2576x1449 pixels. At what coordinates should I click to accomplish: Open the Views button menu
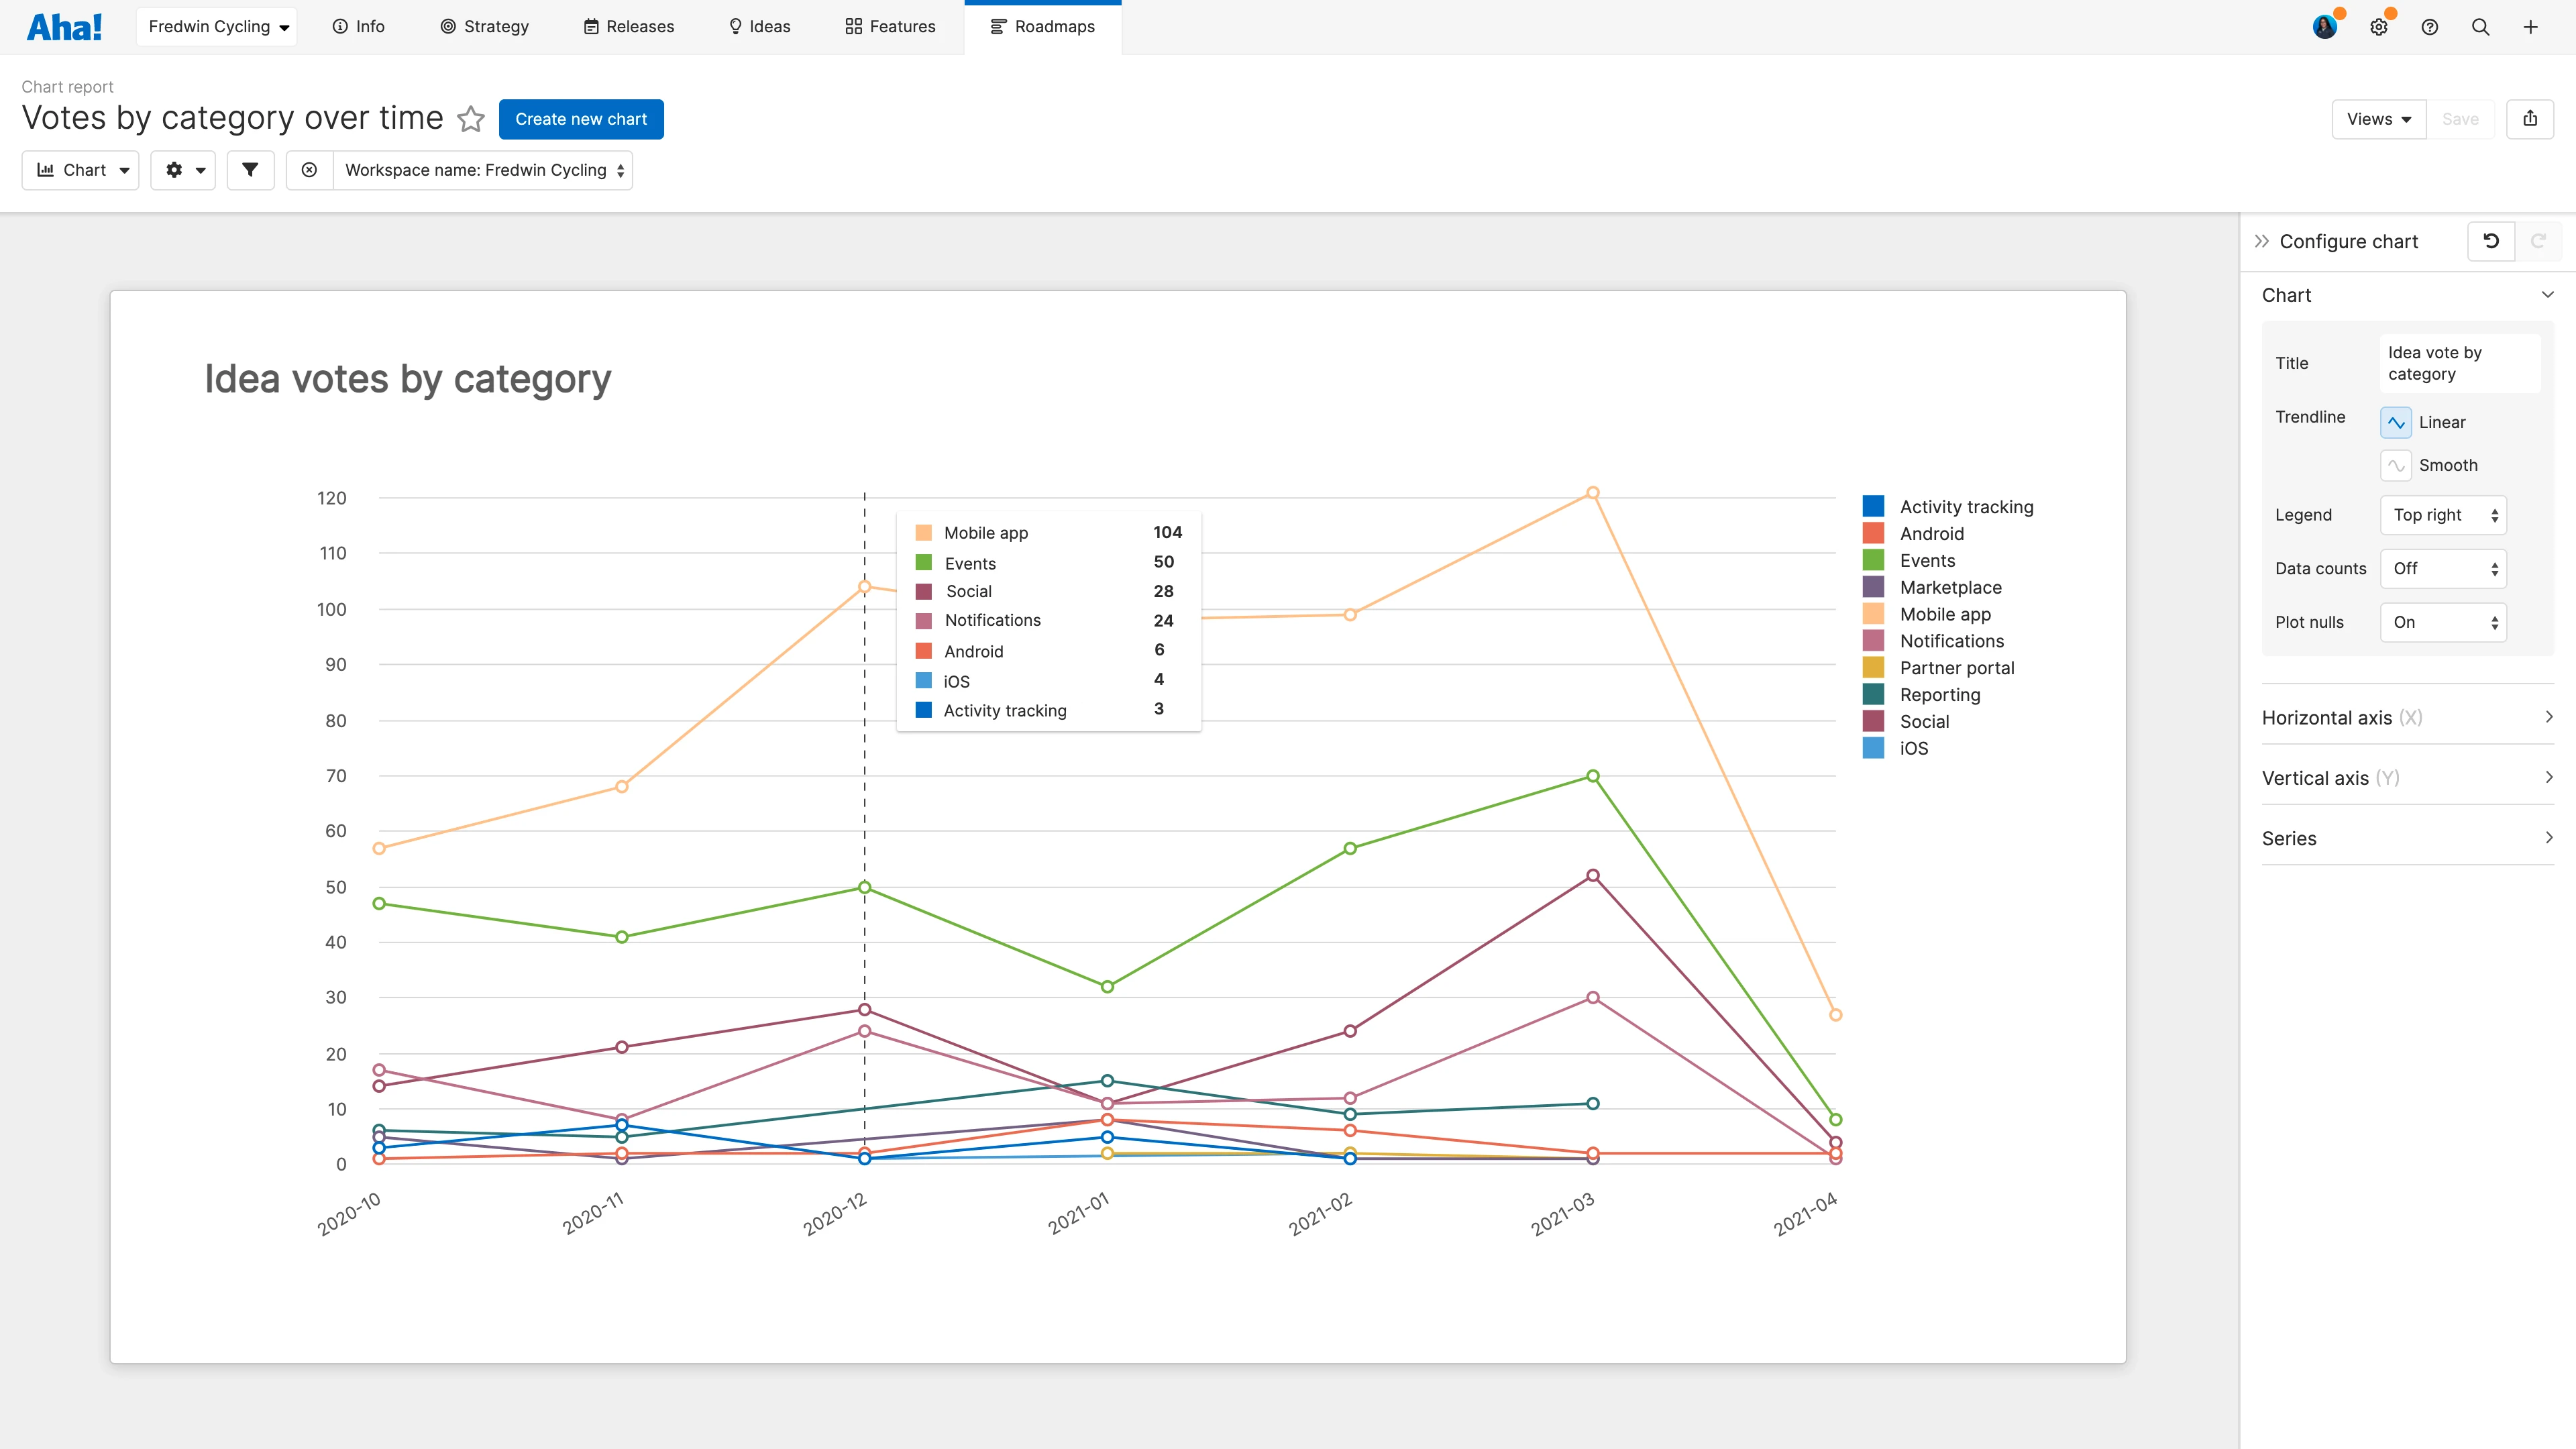(x=2379, y=119)
